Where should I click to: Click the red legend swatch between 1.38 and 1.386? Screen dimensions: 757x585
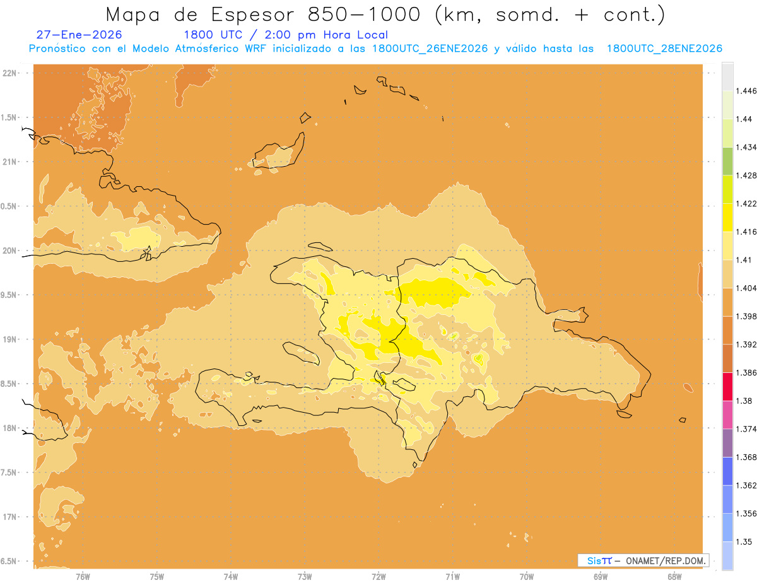727,387
